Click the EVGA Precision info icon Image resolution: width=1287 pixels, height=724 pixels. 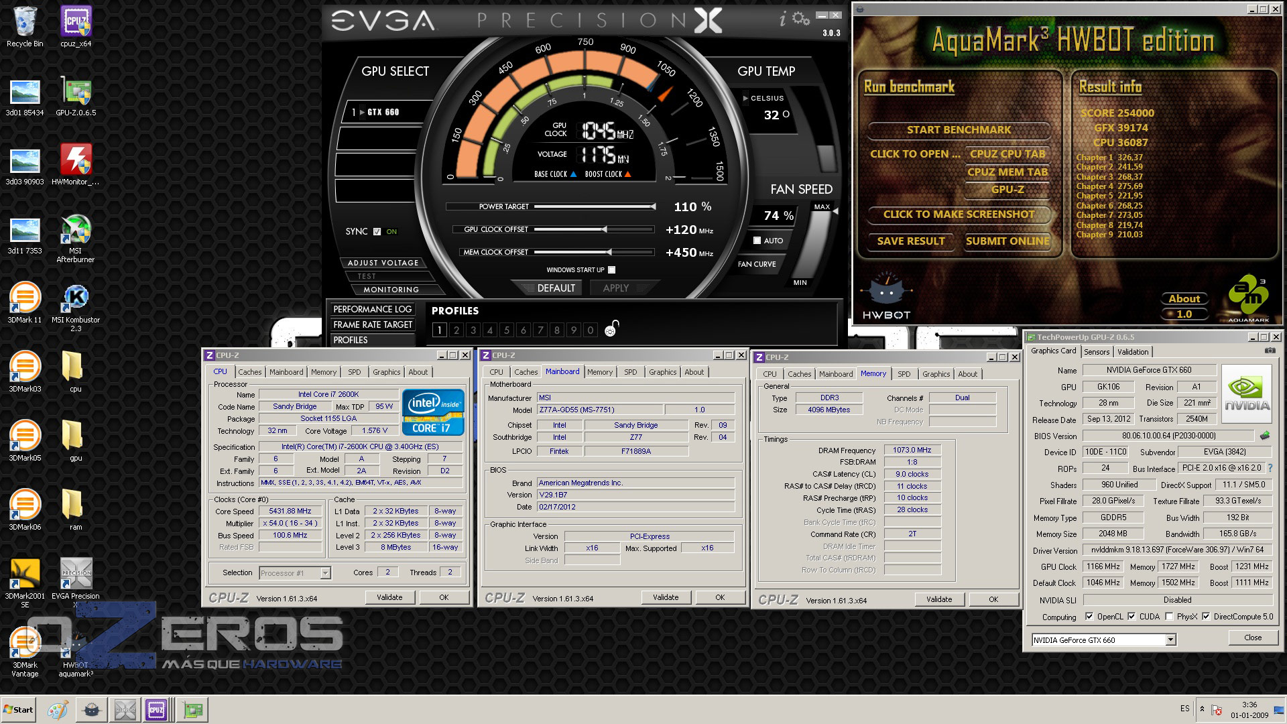tap(782, 19)
